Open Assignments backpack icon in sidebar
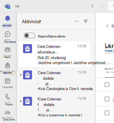This screenshot has height=123, width=114. pos(8,65)
